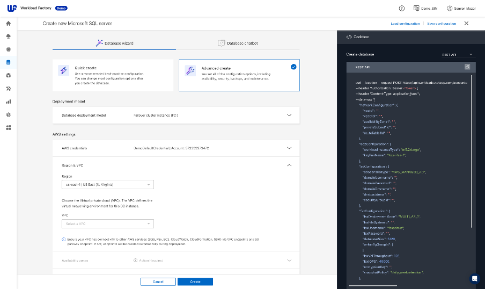Screen dimensions: 485x289
Task: Click the crossed tools icon in sidebar
Action: 8,89
